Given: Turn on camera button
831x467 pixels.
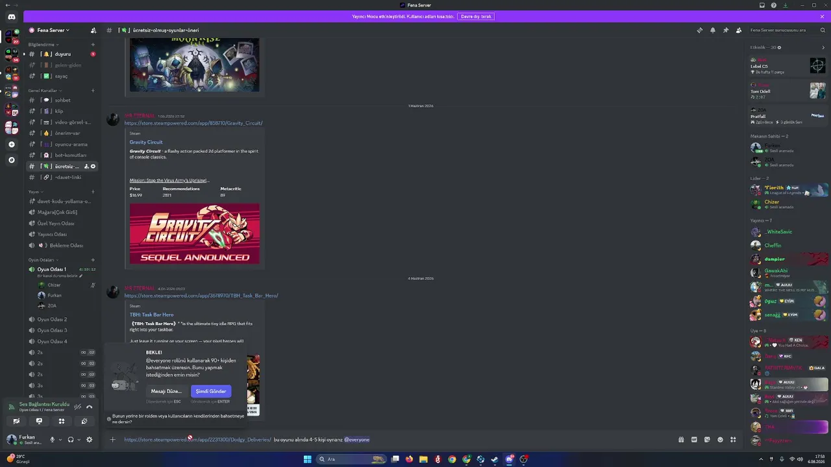Looking at the screenshot, I should tap(17, 421).
